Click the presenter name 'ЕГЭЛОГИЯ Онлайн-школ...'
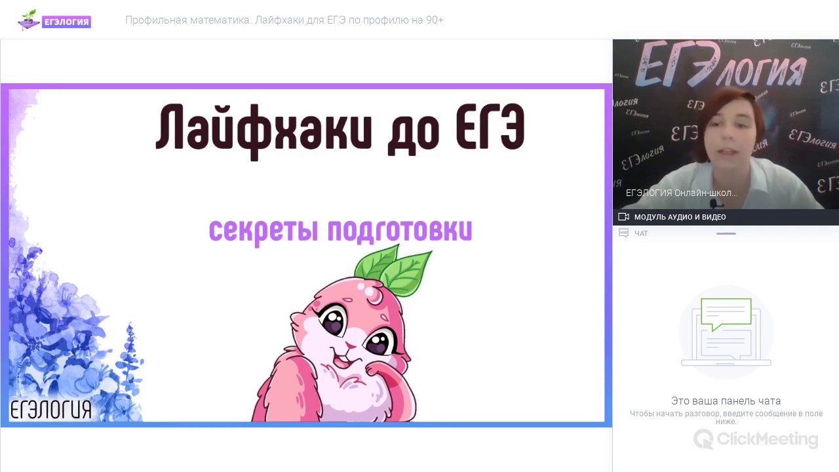The width and height of the screenshot is (839, 472). (682, 193)
